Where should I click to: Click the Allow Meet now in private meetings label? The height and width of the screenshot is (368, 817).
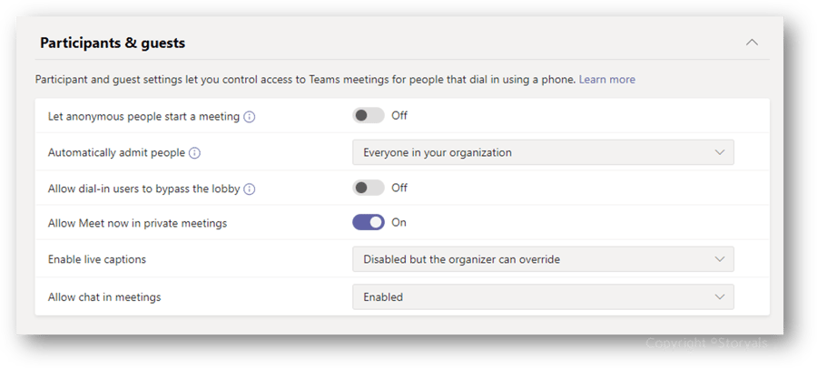138,223
